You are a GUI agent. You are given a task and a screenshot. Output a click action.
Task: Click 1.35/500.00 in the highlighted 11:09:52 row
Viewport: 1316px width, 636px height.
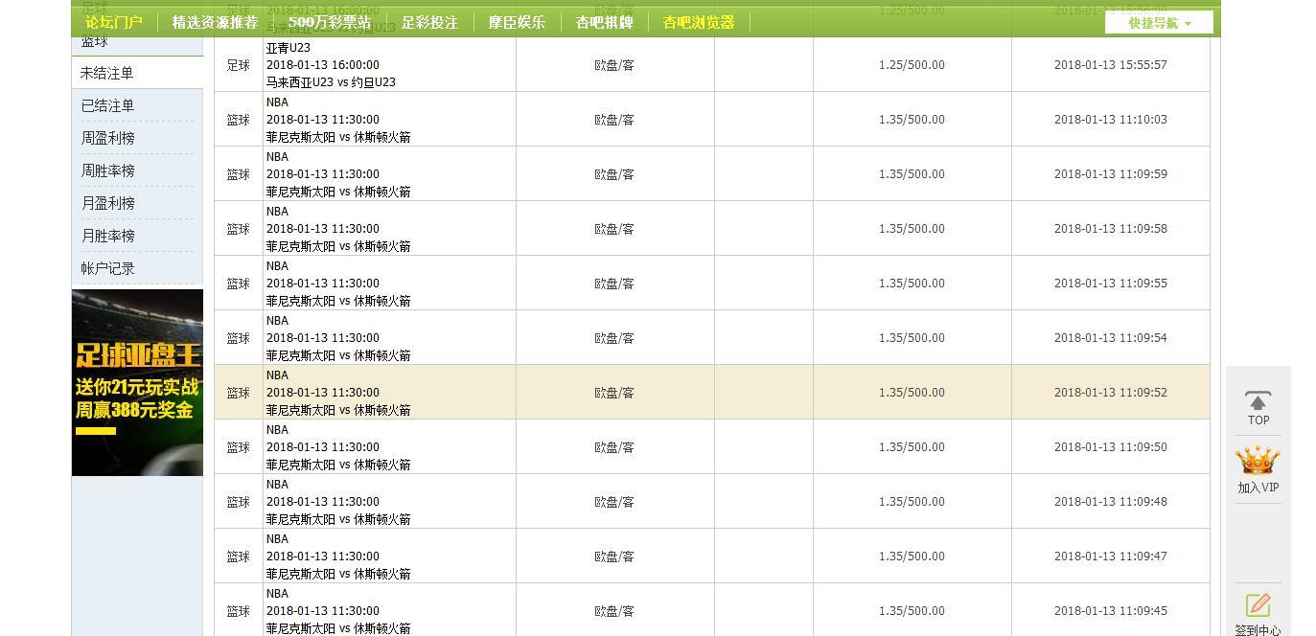(x=912, y=393)
